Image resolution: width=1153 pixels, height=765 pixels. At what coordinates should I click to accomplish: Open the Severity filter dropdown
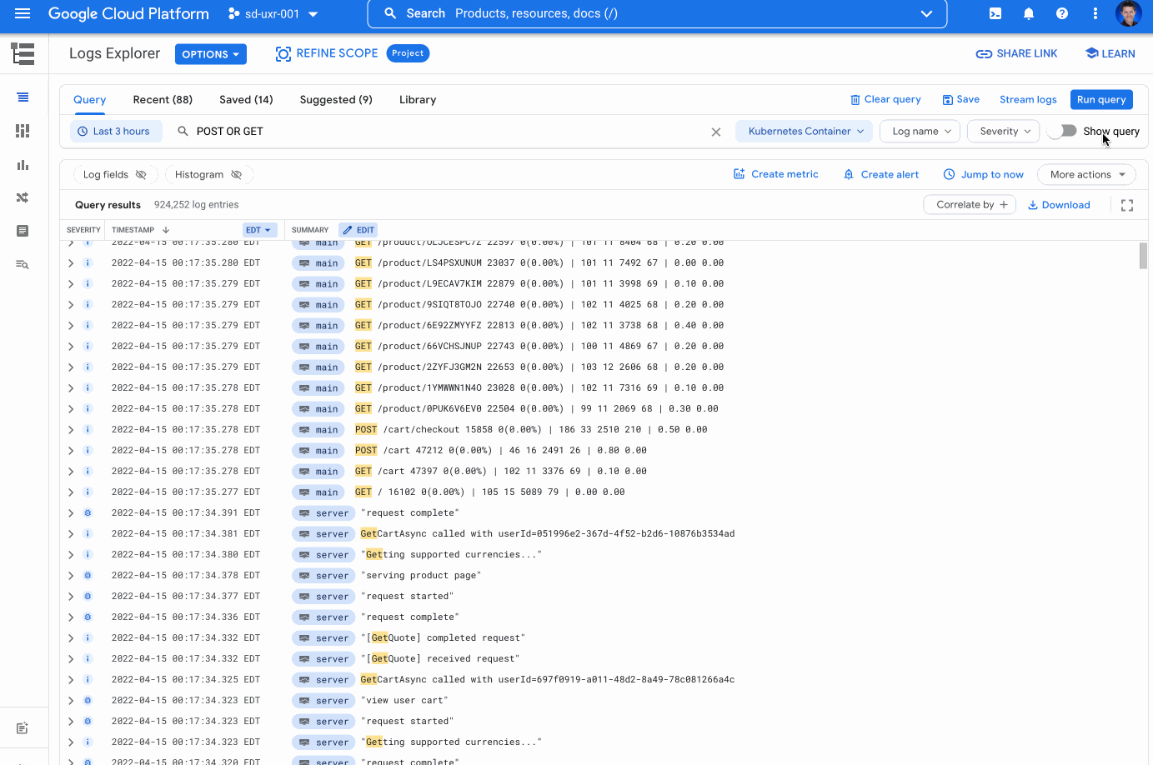pyautogui.click(x=1003, y=131)
